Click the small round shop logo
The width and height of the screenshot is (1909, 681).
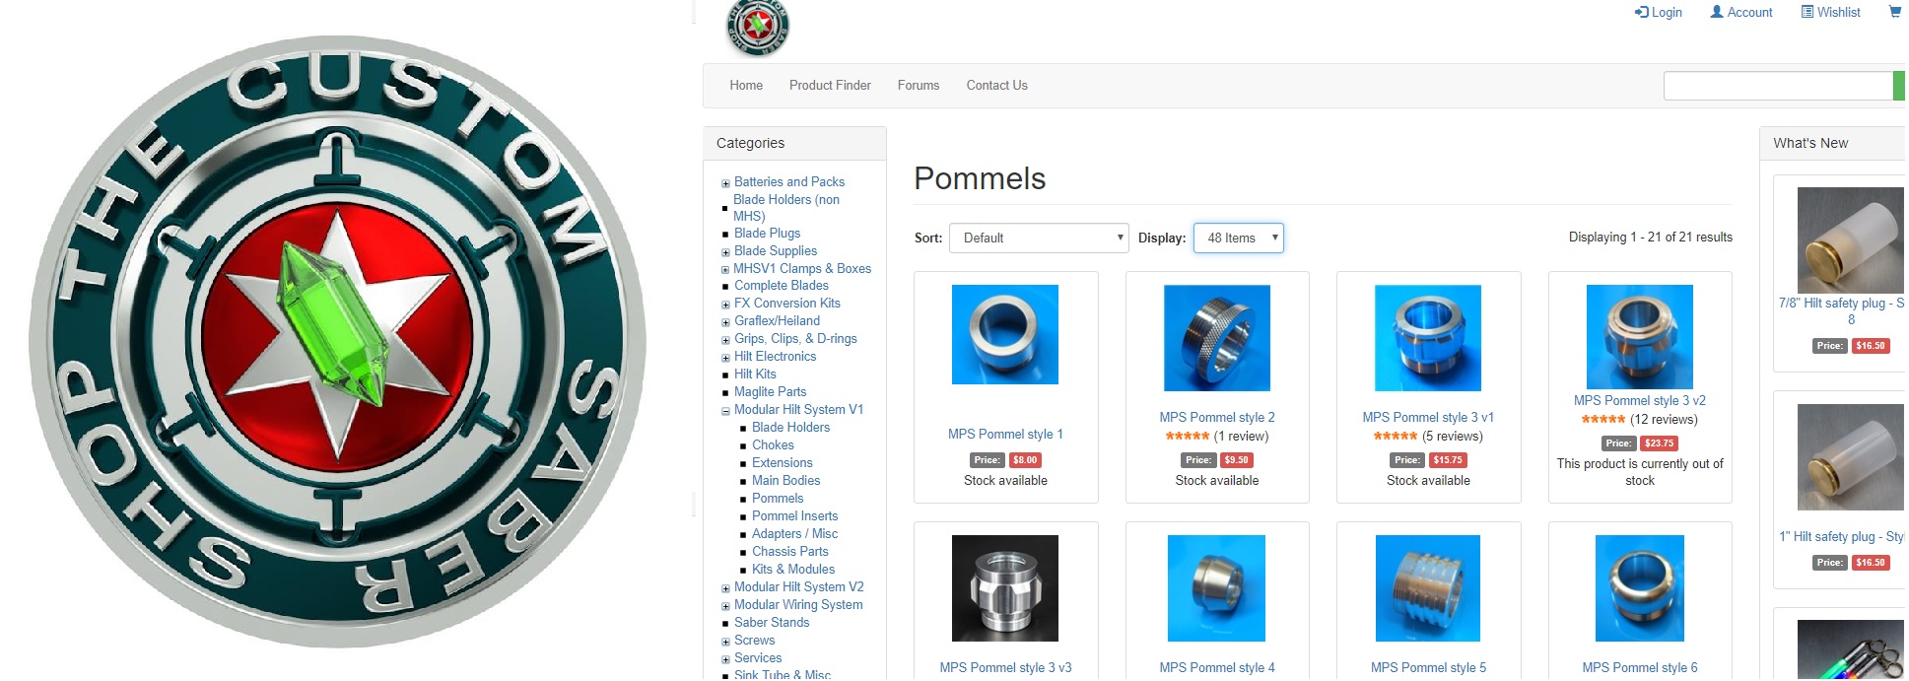(x=757, y=27)
